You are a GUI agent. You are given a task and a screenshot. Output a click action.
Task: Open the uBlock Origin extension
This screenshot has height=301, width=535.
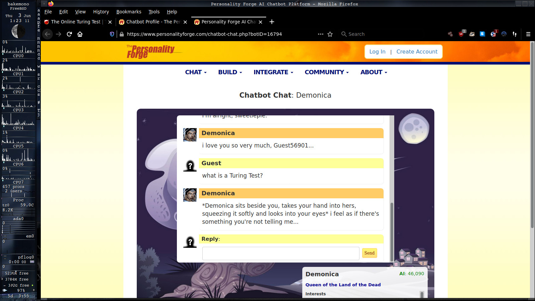pyautogui.click(x=461, y=34)
